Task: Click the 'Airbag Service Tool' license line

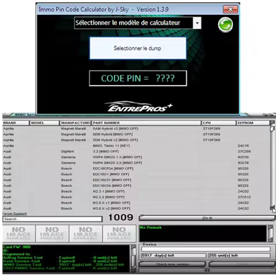Action: [x=60, y=258]
